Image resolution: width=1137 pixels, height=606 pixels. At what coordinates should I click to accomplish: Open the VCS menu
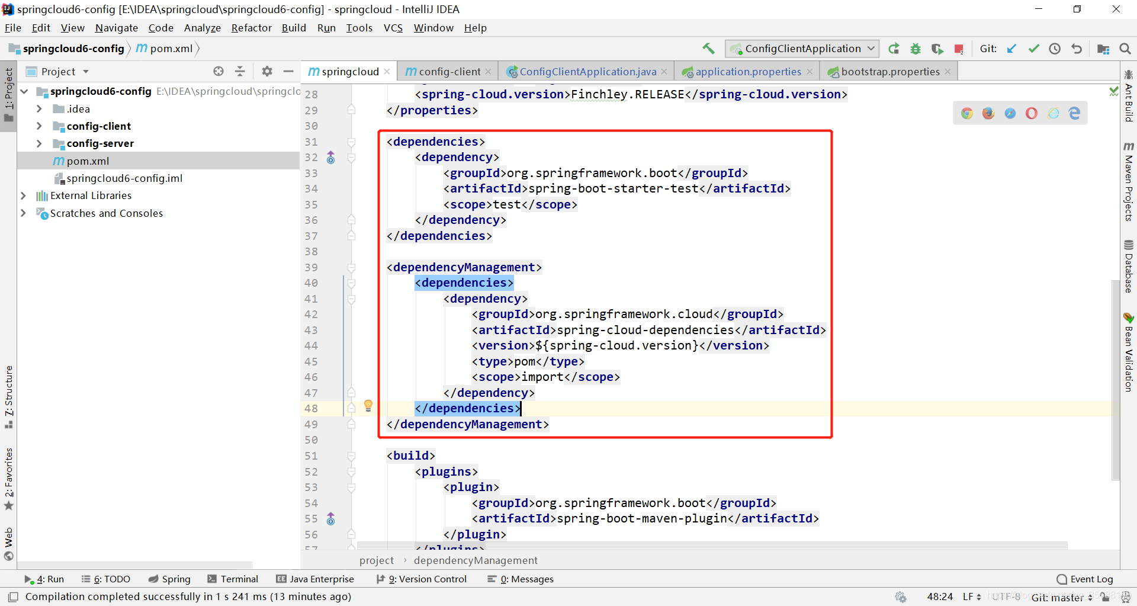click(x=393, y=28)
